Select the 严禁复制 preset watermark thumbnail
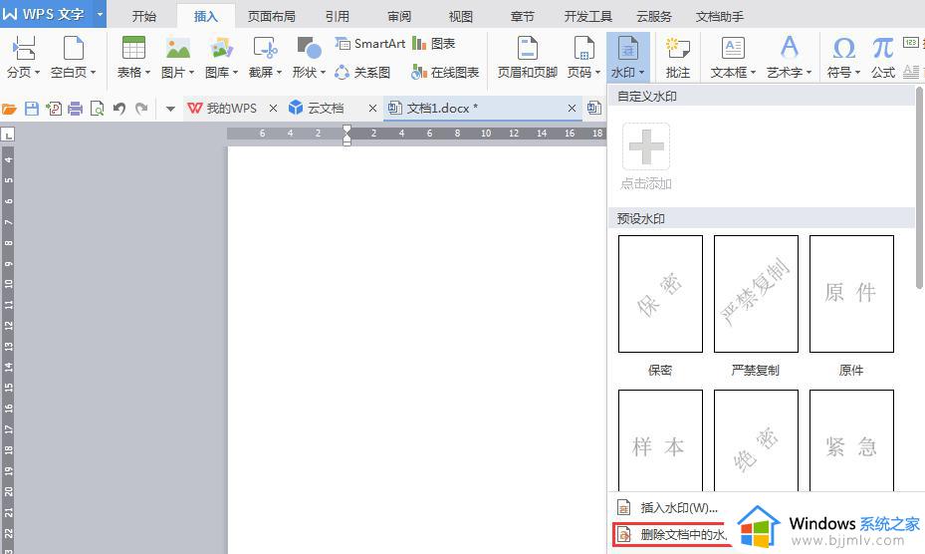The image size is (925, 554). click(756, 294)
